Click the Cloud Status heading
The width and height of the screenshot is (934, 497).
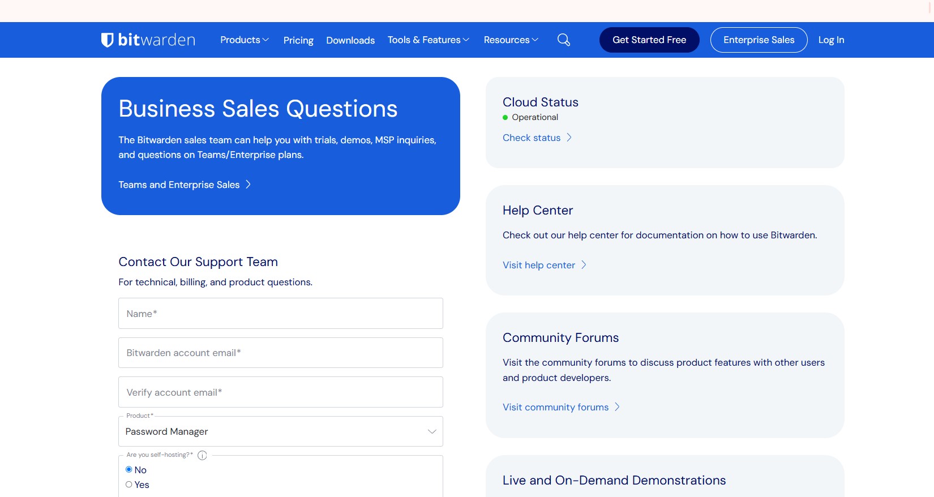tap(541, 102)
